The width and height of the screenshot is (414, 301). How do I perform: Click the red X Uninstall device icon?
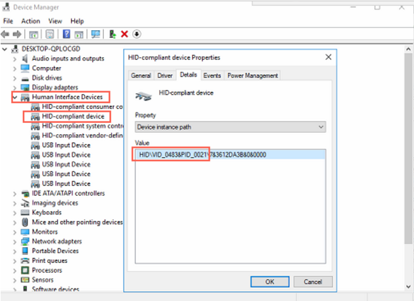coord(124,34)
